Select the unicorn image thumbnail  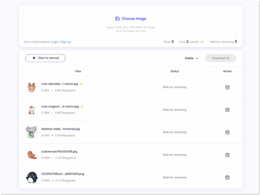click(x=32, y=110)
